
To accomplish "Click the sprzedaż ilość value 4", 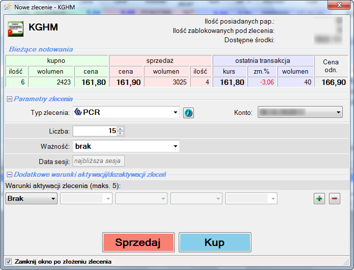I will pos(201,82).
